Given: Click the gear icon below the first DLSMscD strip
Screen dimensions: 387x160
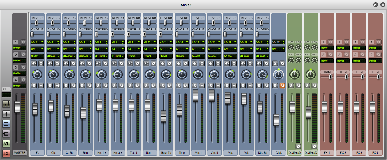Looking at the screenshot, I should [x=298, y=146].
